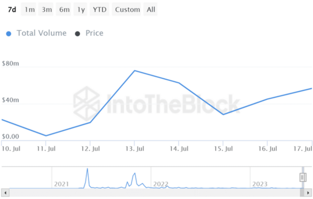Show the 6m time range
This screenshot has width=313, height=199.
pos(64,9)
